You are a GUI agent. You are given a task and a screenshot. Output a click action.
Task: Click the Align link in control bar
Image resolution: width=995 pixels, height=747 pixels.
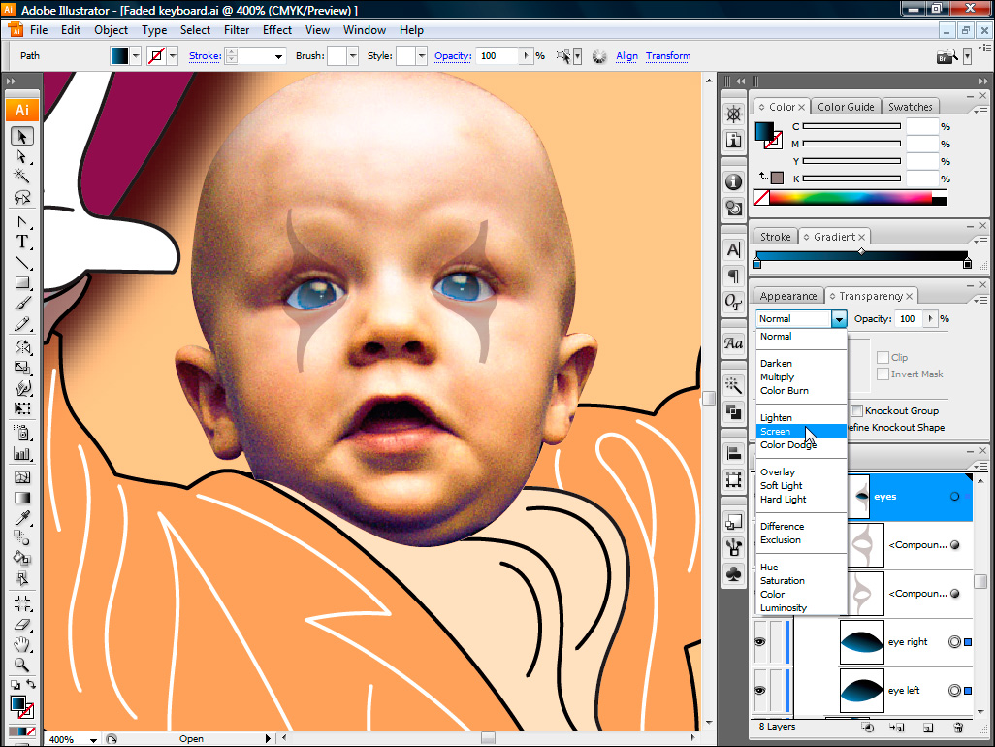point(626,56)
